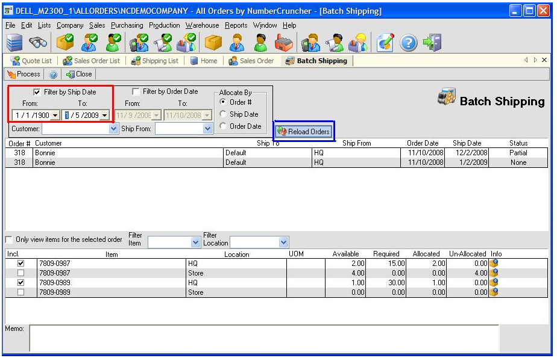Click the Reload Orders button
This screenshot has height=358, width=557.
click(x=304, y=131)
